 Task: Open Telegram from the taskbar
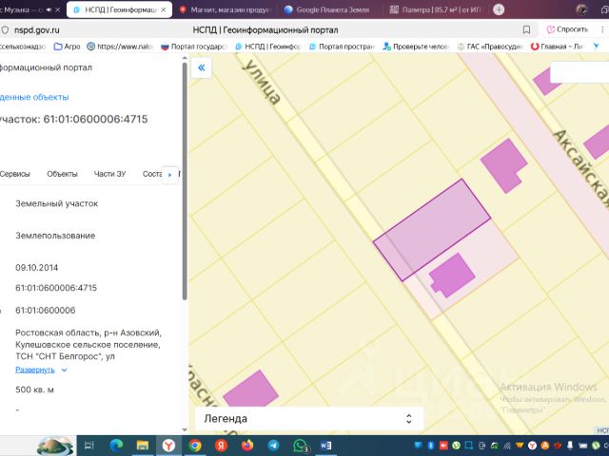[x=273, y=446]
